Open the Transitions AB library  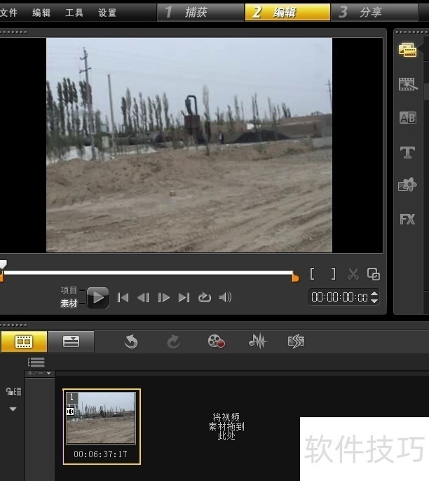tap(407, 118)
